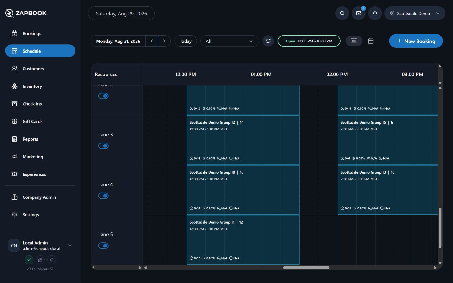Image resolution: width=453 pixels, height=283 pixels.
Task: Open the Bookings page in the sidebar
Action: pyautogui.click(x=40, y=33)
